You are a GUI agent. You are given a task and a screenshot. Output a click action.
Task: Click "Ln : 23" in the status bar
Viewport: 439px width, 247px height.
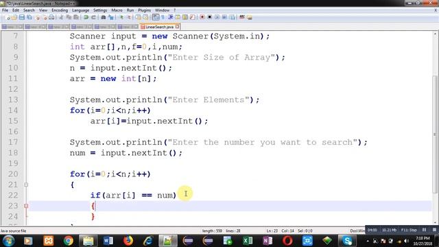coord(272,231)
